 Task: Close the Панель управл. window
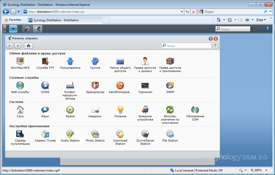pyautogui.click(x=216, y=39)
